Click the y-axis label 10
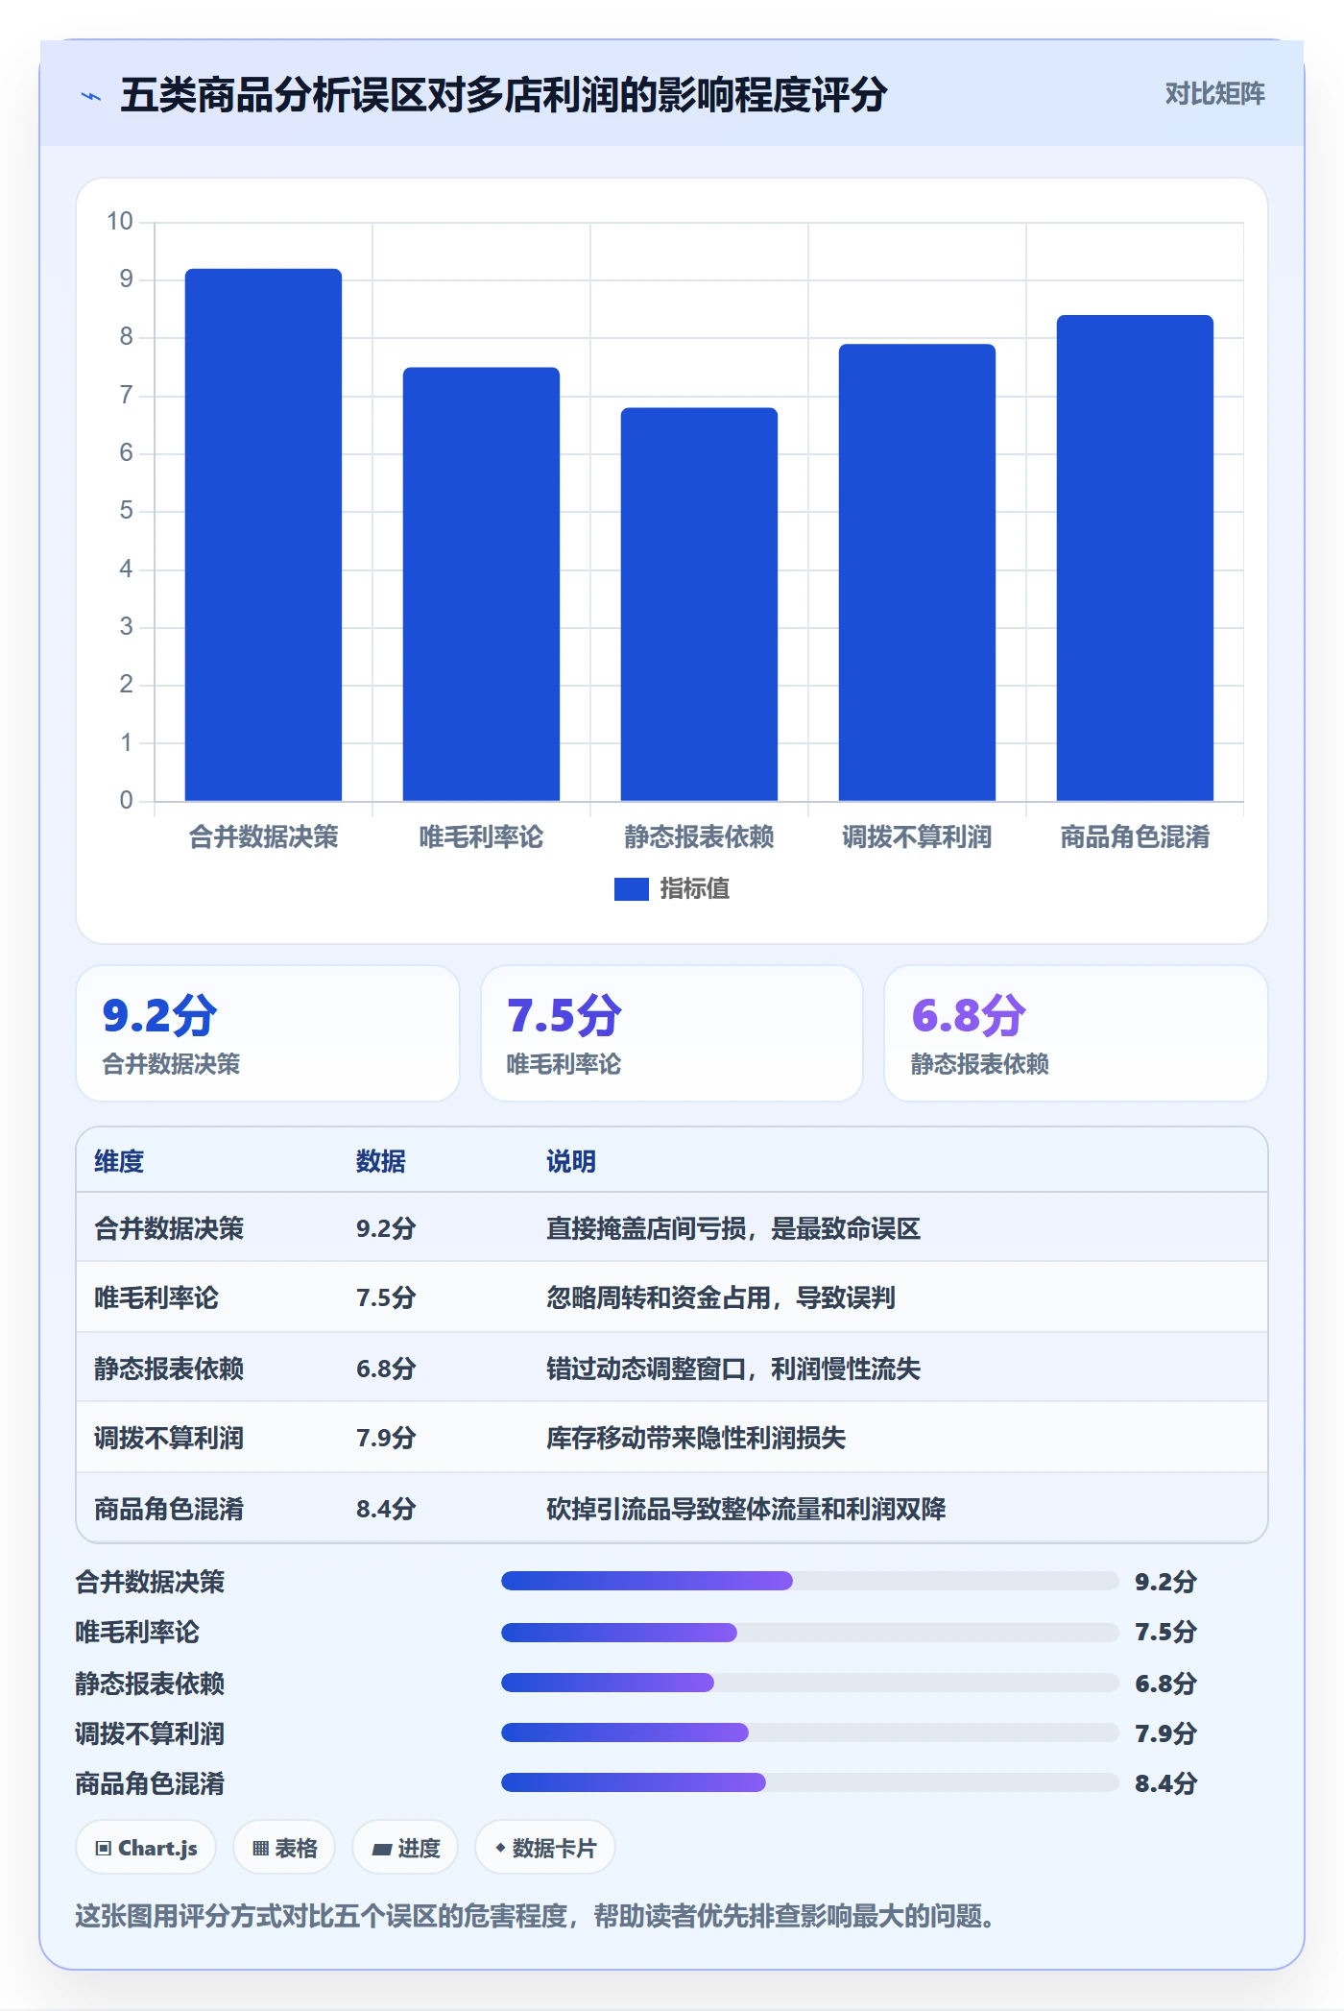This screenshot has height=2011, width=1344. tap(120, 222)
